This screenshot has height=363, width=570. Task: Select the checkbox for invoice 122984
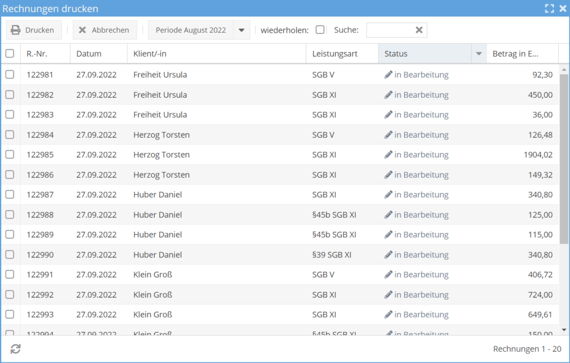tap(10, 135)
